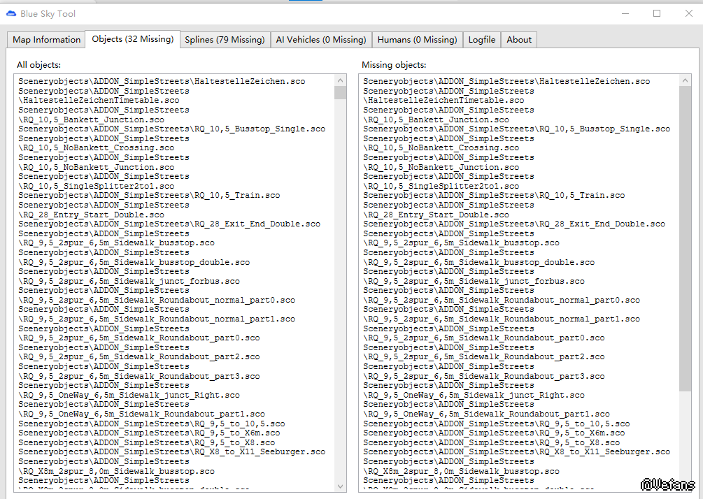Open the Map Information tab
This screenshot has width=703, height=499.
[46, 40]
